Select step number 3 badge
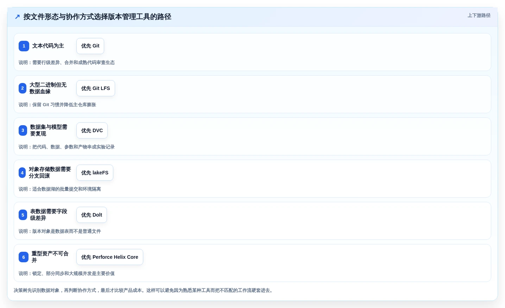The image size is (505, 308). [x=23, y=130]
